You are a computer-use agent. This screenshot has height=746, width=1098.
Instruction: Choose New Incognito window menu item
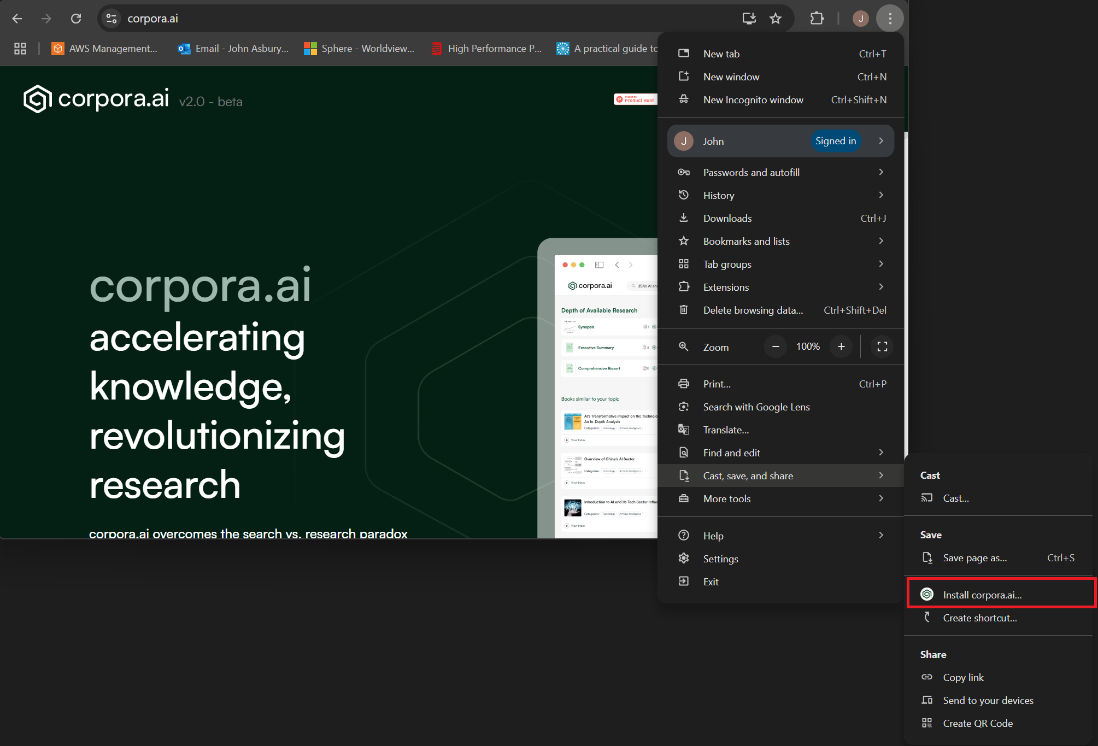pos(753,99)
